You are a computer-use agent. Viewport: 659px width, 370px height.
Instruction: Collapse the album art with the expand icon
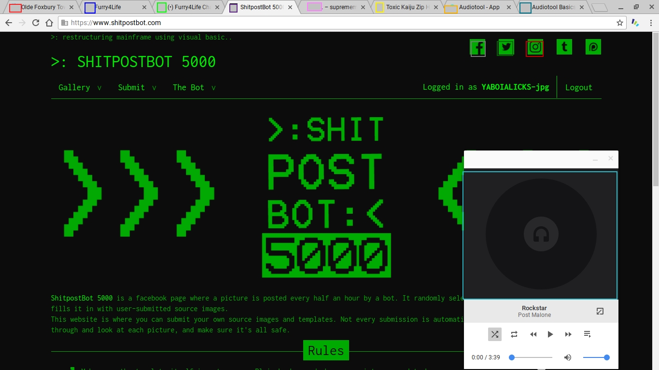[600, 312]
